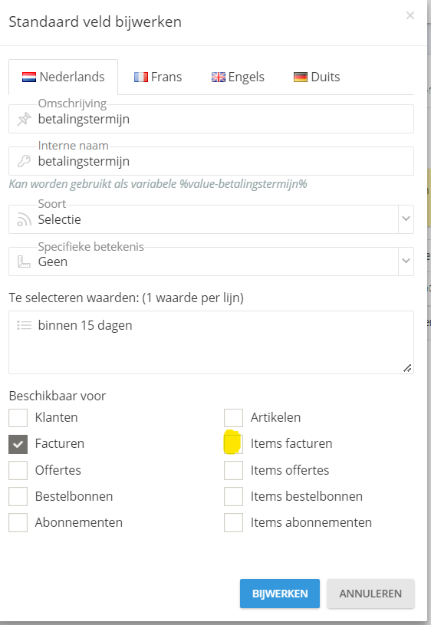The width and height of the screenshot is (431, 625).
Task: Enable the Klanten checkbox
Action: tap(18, 418)
